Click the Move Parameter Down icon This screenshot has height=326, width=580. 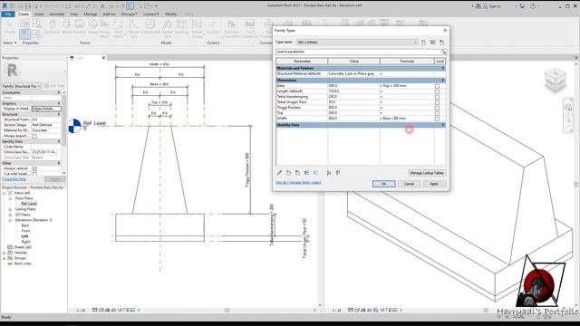tap(315, 173)
